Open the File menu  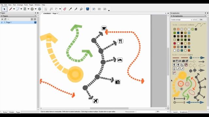[x=2, y=5]
